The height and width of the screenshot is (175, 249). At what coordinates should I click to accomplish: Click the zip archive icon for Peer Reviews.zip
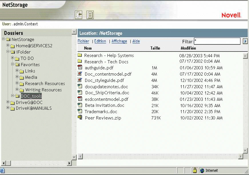(x=80, y=117)
